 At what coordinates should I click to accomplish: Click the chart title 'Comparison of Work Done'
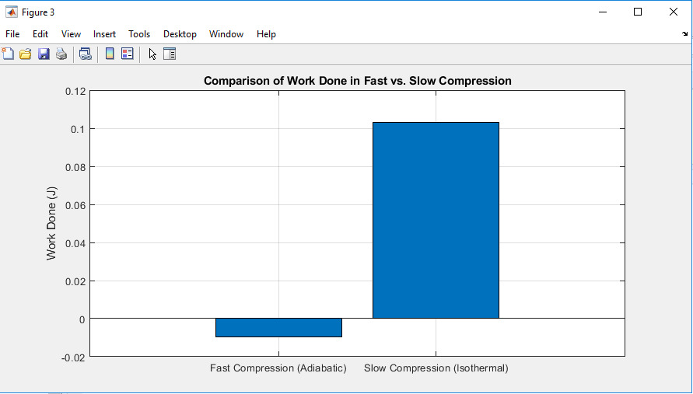[358, 81]
